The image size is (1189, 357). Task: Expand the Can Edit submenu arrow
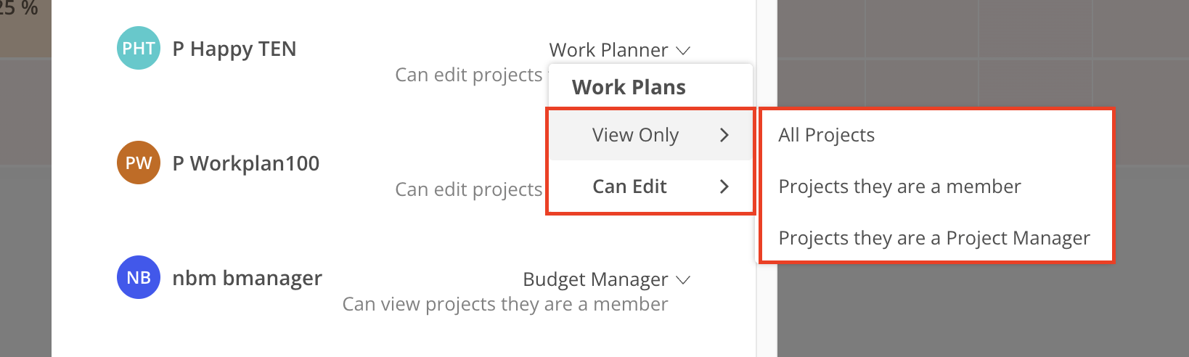[724, 186]
